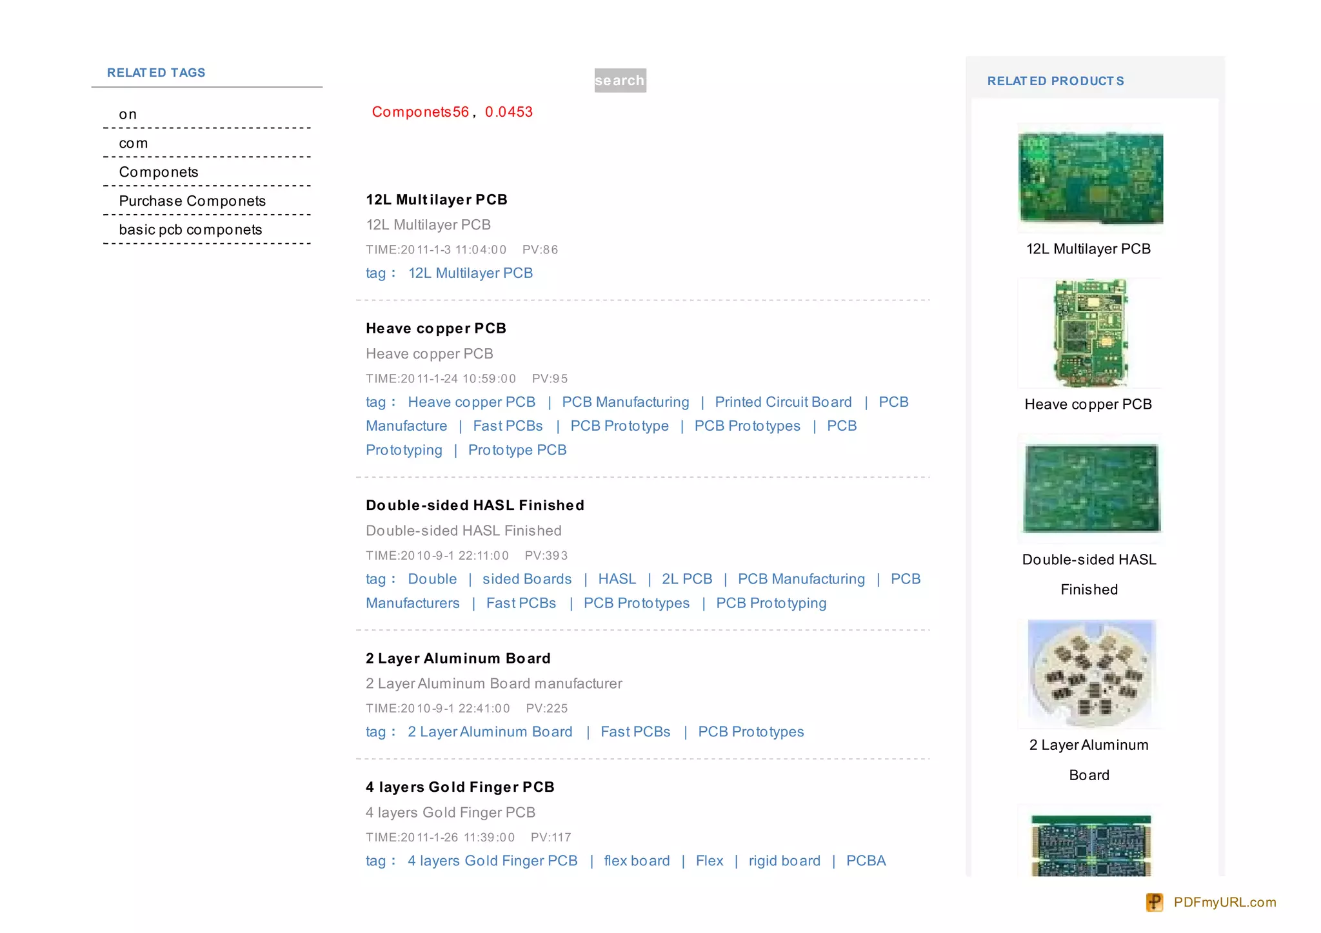Click the 'flex board' tag link
Image resolution: width=1321 pixels, height=933 pixels.
point(637,861)
